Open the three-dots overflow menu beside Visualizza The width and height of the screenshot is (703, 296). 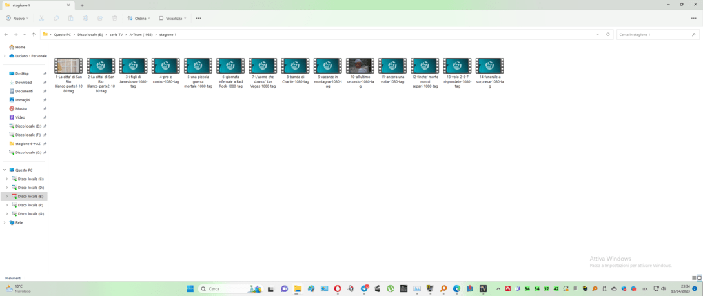(x=198, y=18)
